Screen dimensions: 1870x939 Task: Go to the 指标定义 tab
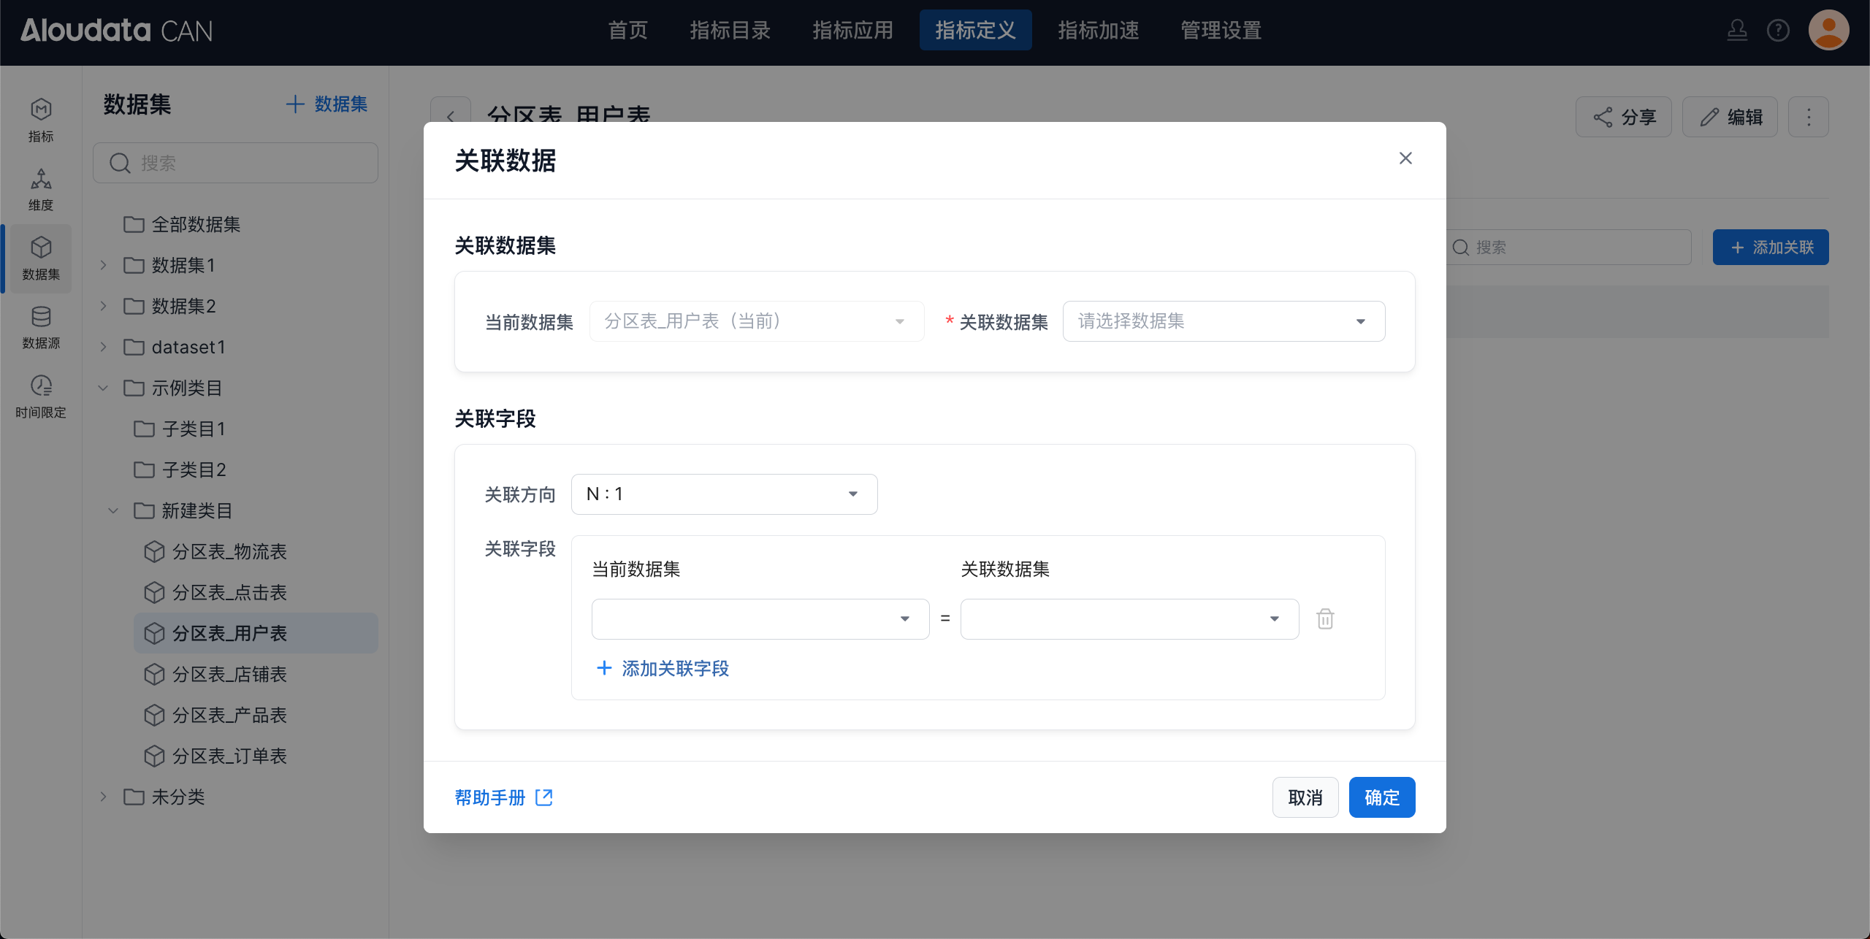coord(976,30)
